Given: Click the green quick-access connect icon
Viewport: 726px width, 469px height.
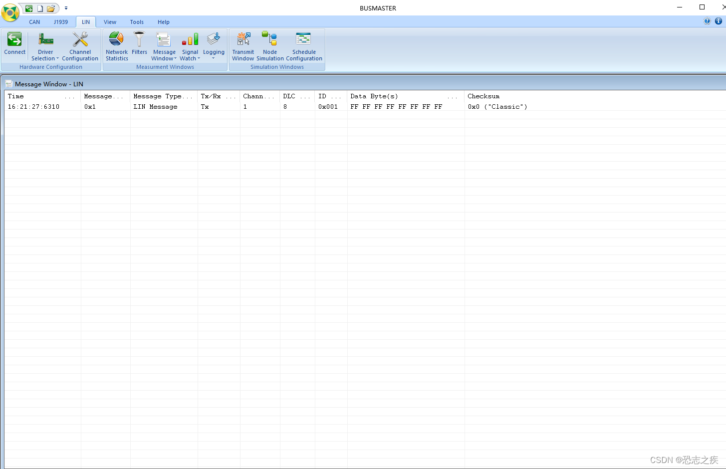Looking at the screenshot, I should pyautogui.click(x=29, y=8).
